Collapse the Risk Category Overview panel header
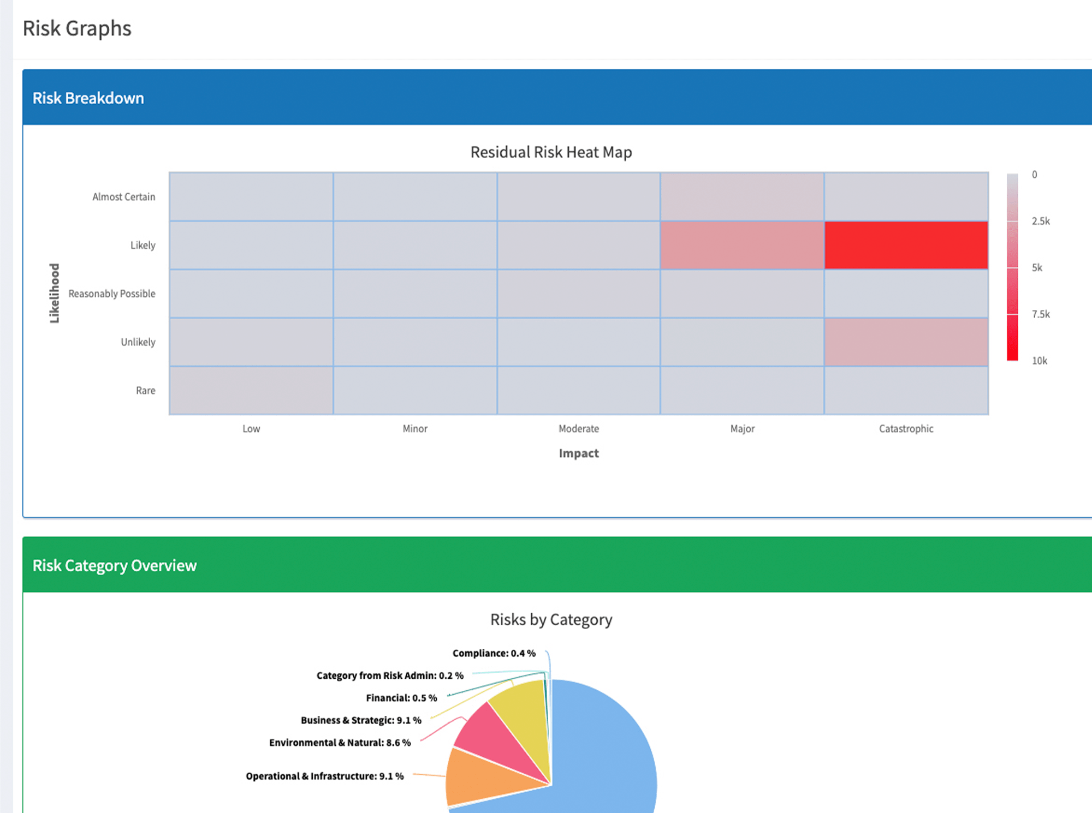This screenshot has width=1092, height=813. (x=115, y=565)
